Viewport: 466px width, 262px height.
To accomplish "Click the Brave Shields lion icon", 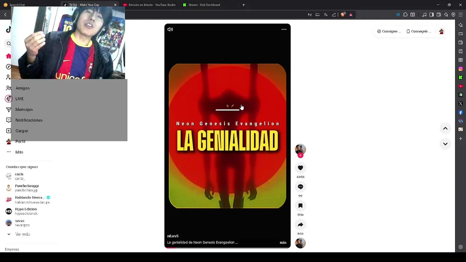I will 343,15.
